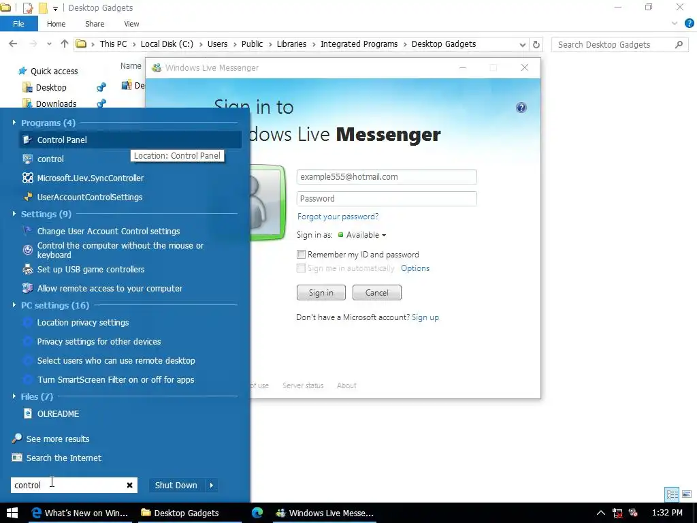Open the pinned Edge icon in taskbar
The height and width of the screenshot is (523, 697).
pos(257,513)
